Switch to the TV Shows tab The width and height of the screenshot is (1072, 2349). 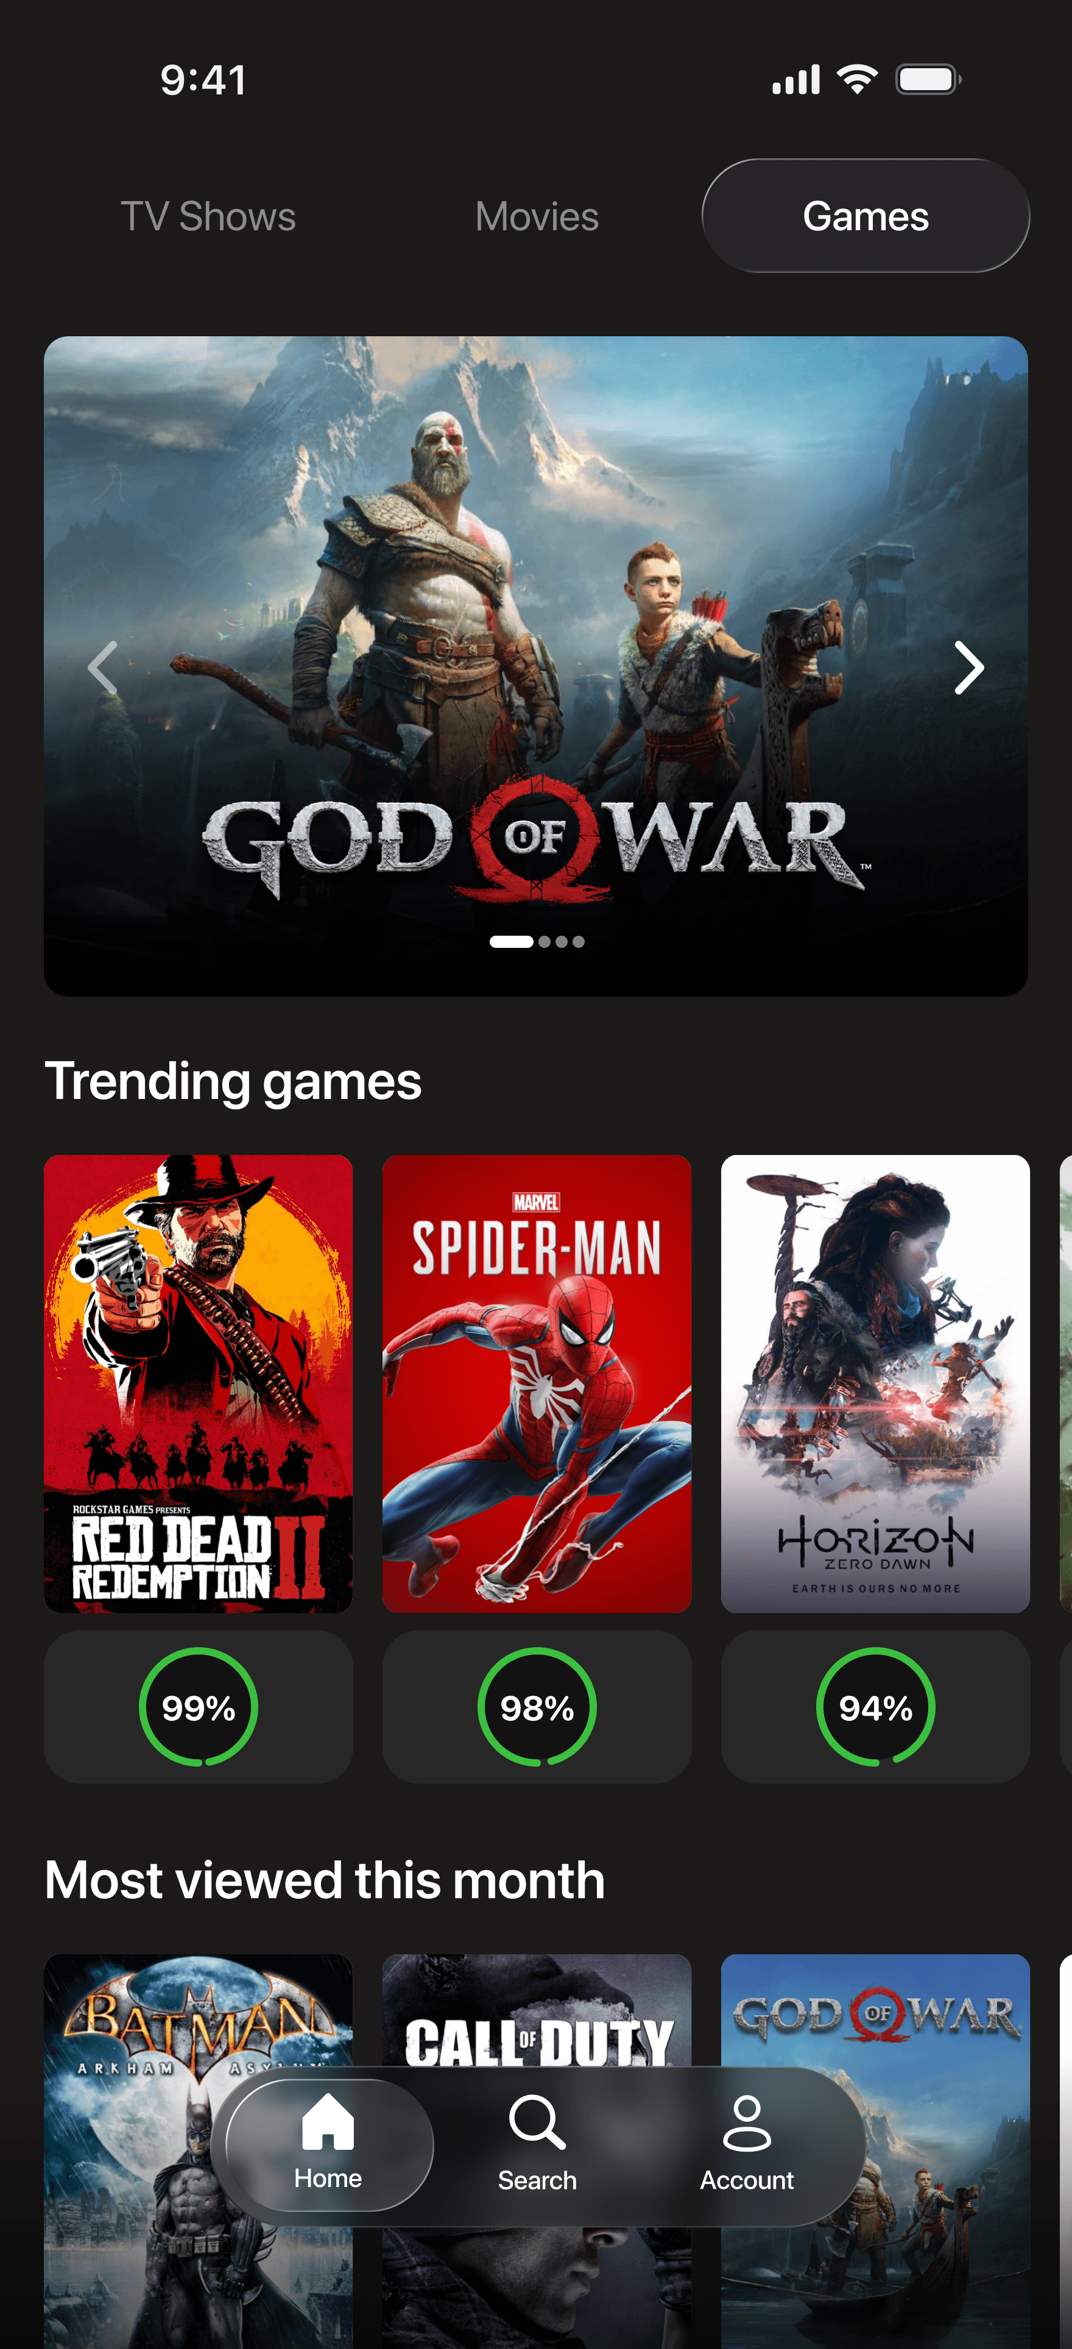pyautogui.click(x=208, y=216)
